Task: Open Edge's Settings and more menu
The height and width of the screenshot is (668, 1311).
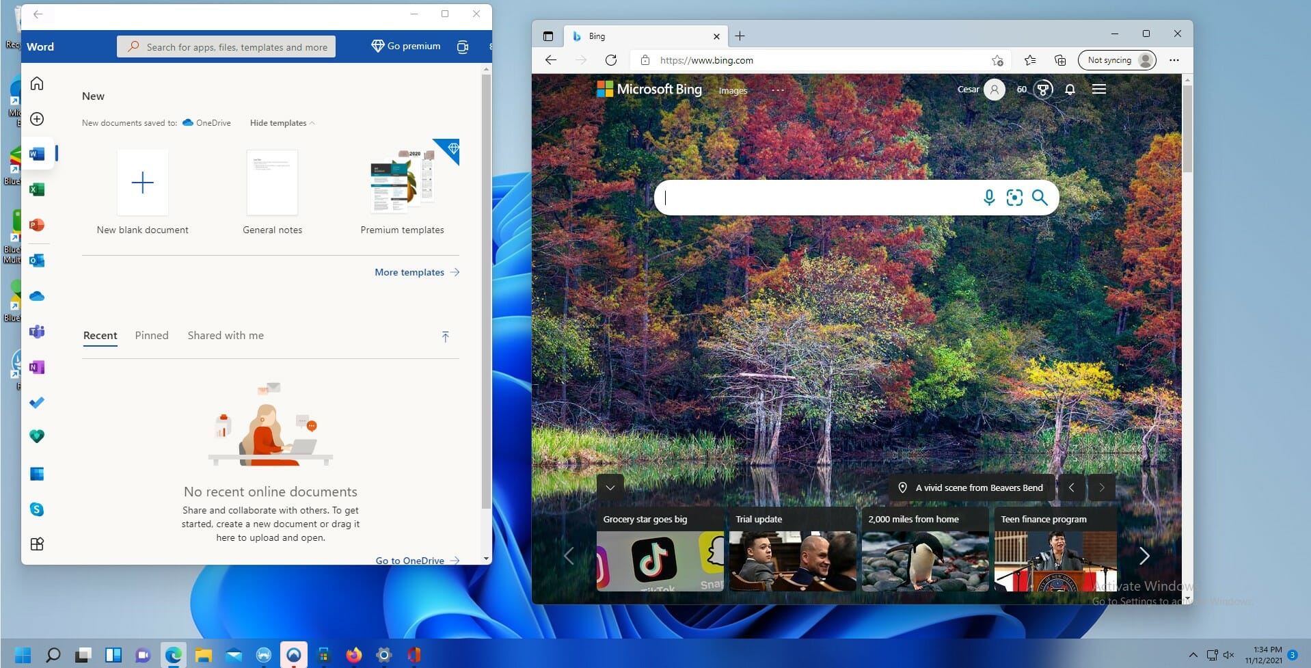Action: tap(1174, 59)
